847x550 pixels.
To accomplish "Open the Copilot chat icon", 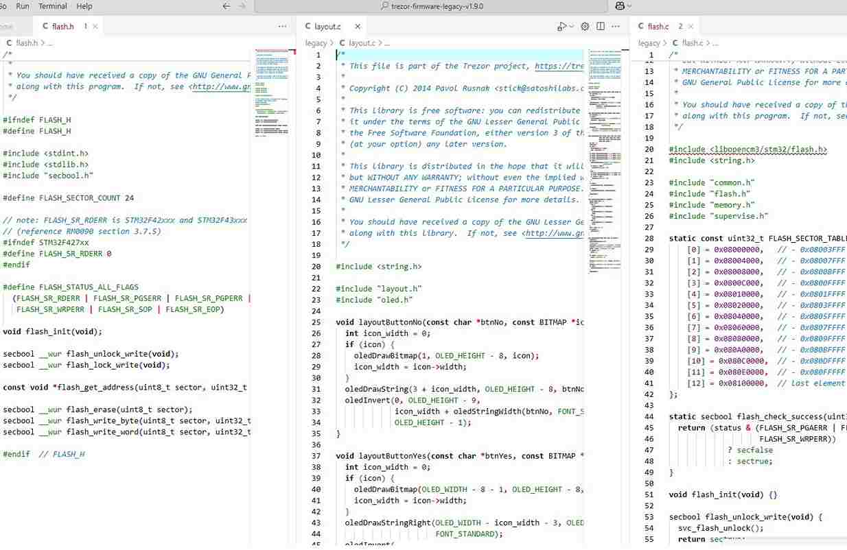I will pos(620,6).
